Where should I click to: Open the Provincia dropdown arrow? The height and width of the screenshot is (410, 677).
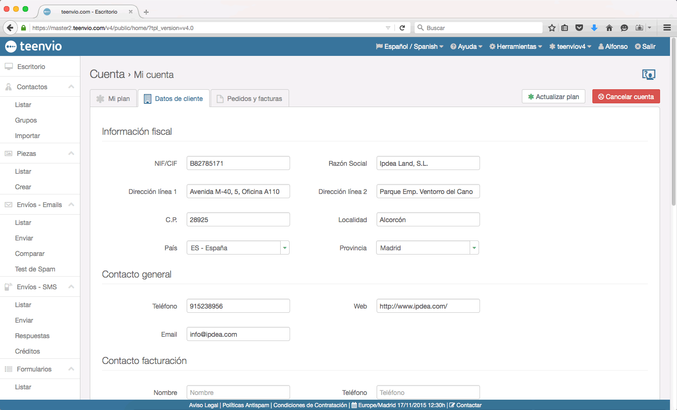474,248
